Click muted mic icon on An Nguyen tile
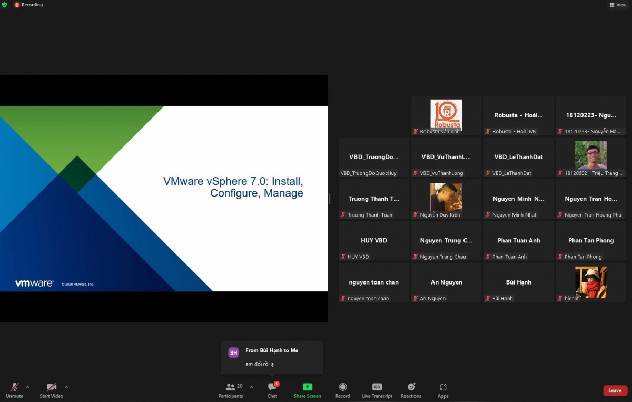This screenshot has width=632, height=402. (416, 298)
